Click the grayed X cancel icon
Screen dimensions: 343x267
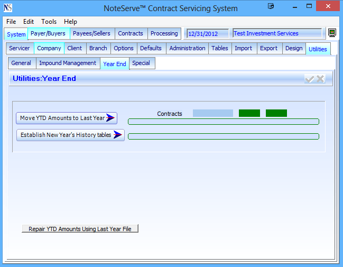pos(320,79)
